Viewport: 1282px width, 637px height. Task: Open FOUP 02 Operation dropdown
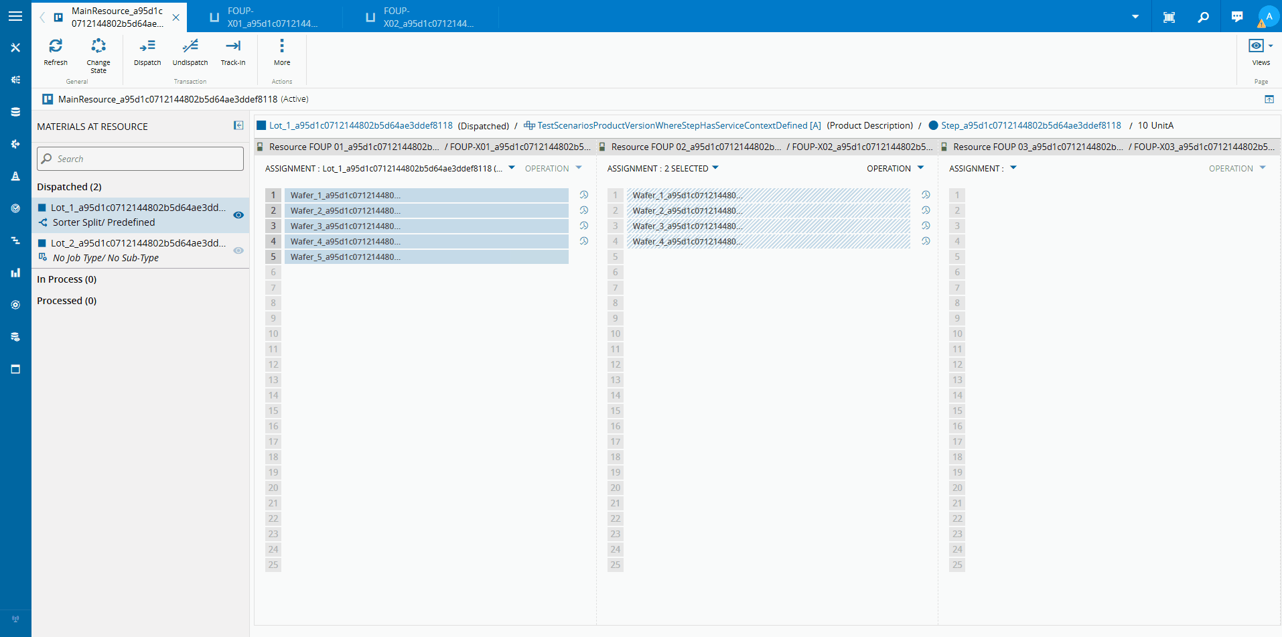tap(920, 168)
